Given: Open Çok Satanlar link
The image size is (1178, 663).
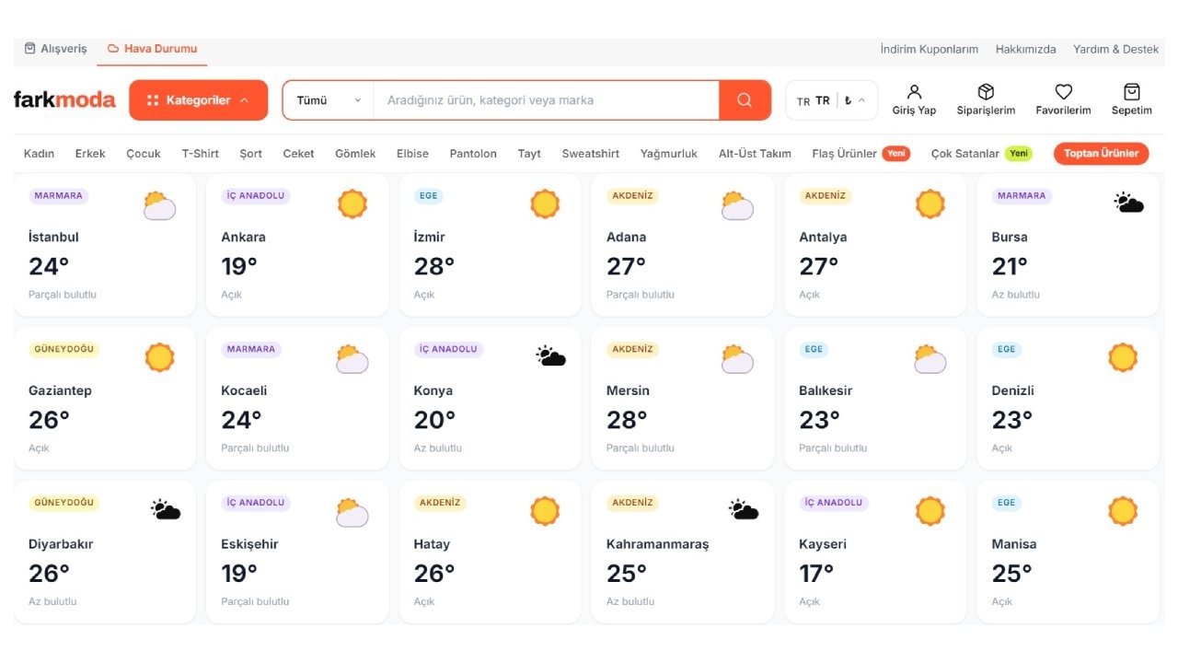Looking at the screenshot, I should pyautogui.click(x=964, y=154).
